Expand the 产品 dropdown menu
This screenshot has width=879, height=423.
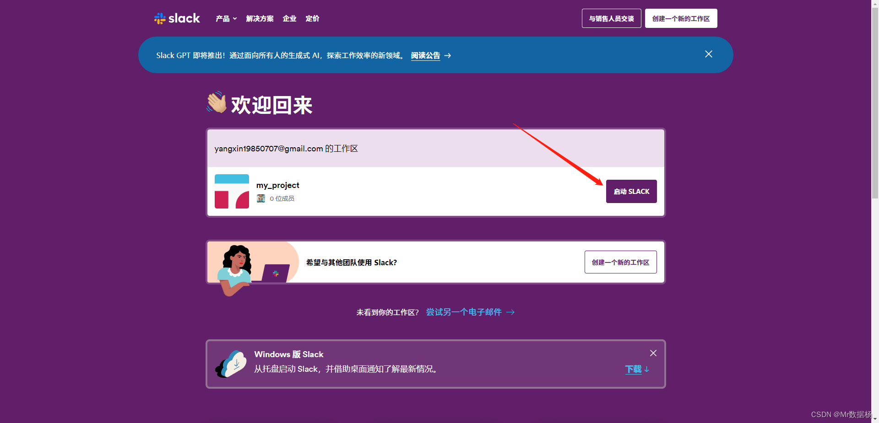pos(226,19)
